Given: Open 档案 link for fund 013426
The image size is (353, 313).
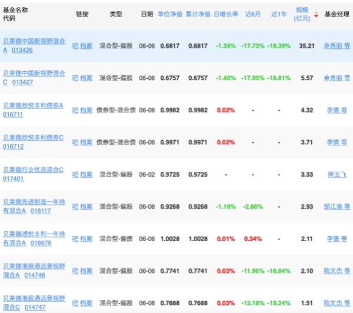Looking at the screenshot, I should point(86,46).
